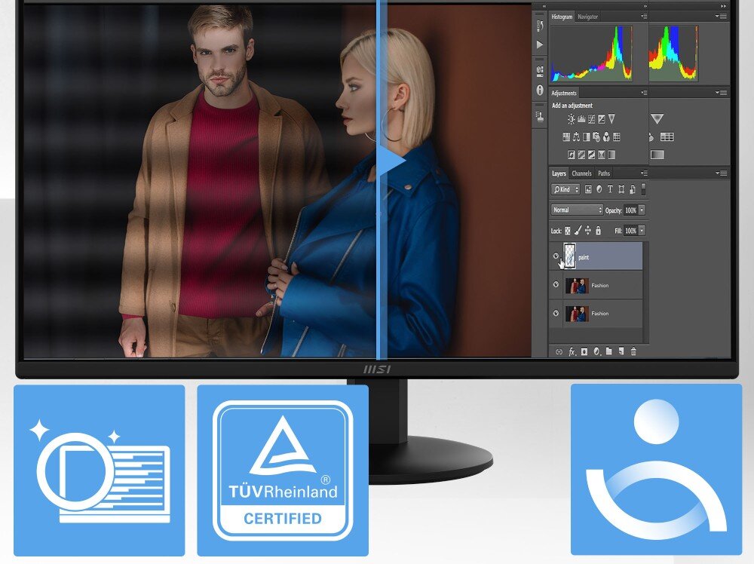754x564 pixels.
Task: Open the Curves adjustment icon
Action: tap(591, 118)
